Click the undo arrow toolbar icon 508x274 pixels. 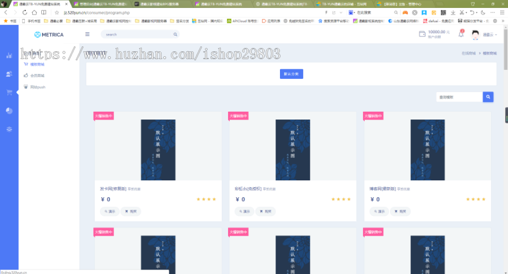472,12
